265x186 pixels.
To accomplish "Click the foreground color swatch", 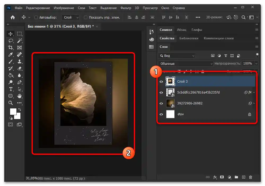I will pos(13,112).
